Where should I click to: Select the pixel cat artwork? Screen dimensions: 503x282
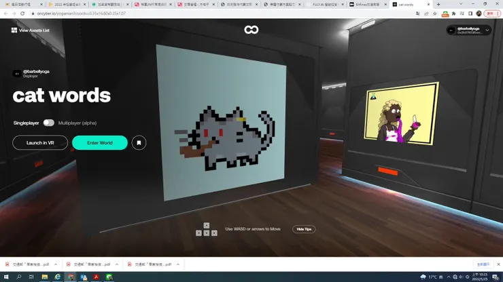(x=222, y=123)
